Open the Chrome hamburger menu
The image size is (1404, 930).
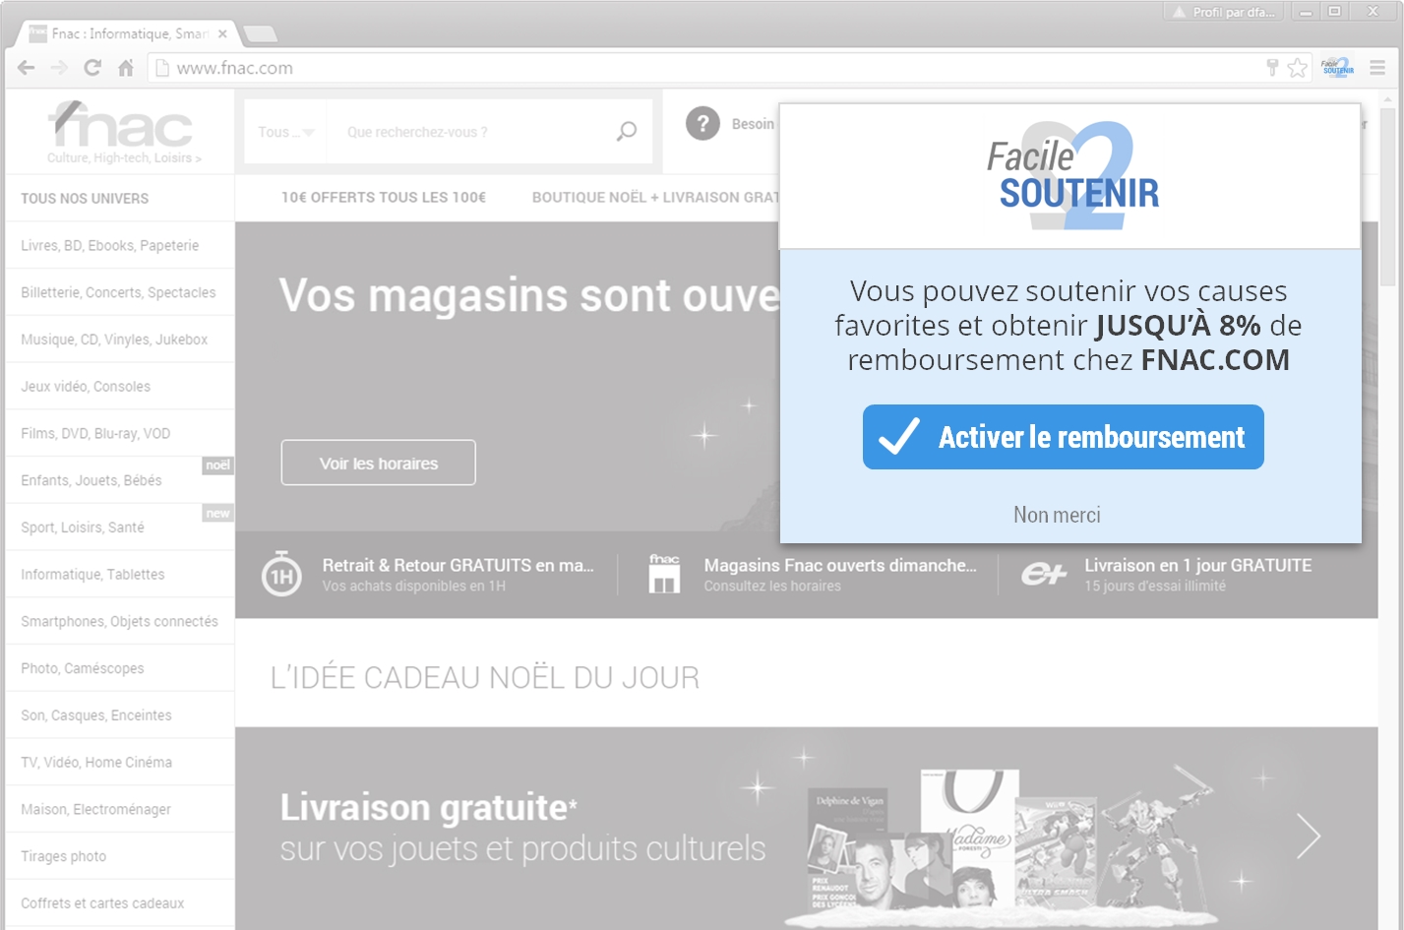[x=1377, y=68]
